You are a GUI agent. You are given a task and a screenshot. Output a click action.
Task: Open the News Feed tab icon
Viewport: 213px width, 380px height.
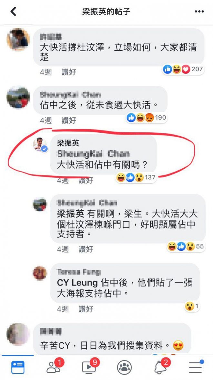pyautogui.click(x=18, y=367)
